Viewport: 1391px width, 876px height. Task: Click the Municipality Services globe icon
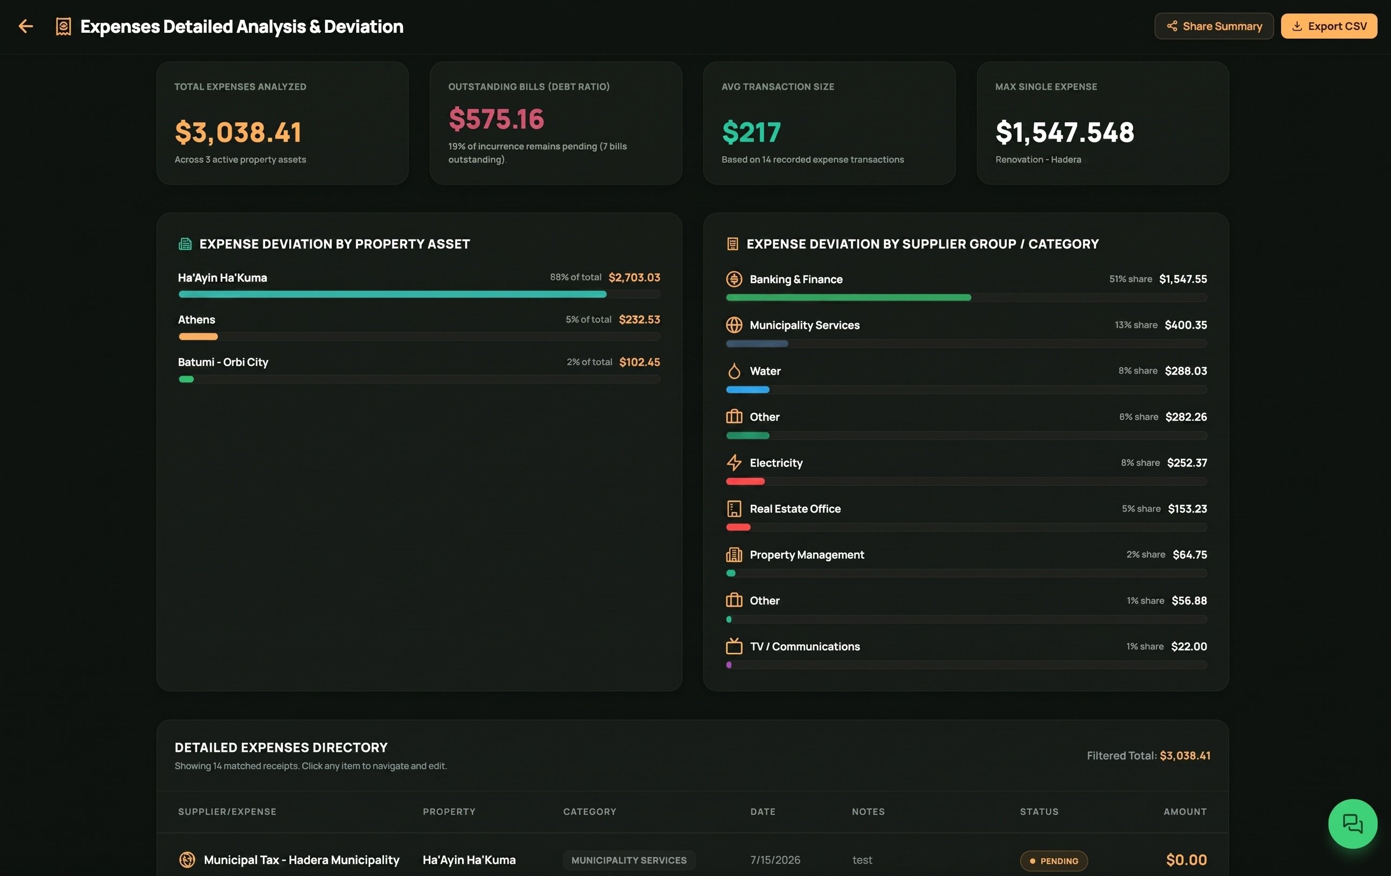(734, 325)
